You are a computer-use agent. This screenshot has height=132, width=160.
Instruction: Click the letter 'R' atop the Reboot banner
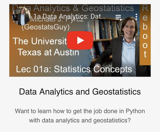click(145, 8)
